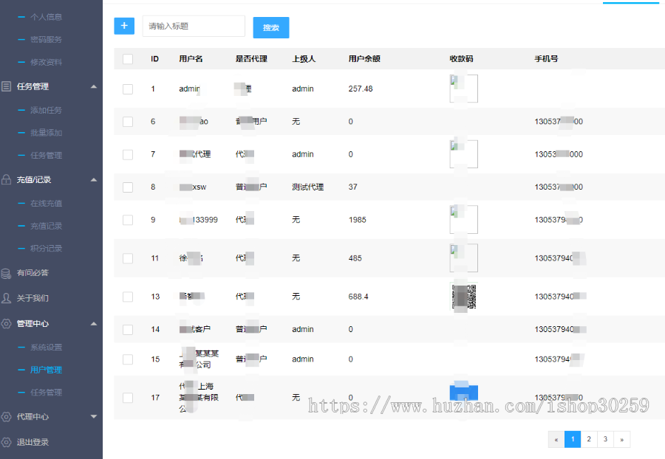This screenshot has height=459, width=665.
Task: Click 退出登录 to log out
Action: point(33,442)
